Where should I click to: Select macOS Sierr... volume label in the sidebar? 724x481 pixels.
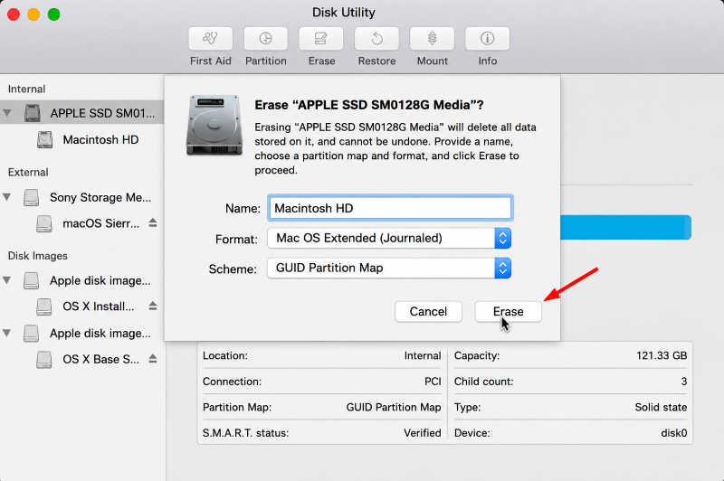[x=101, y=223]
